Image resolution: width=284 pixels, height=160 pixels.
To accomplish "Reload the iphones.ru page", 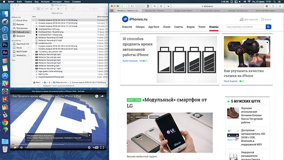I will (x=241, y=6).
